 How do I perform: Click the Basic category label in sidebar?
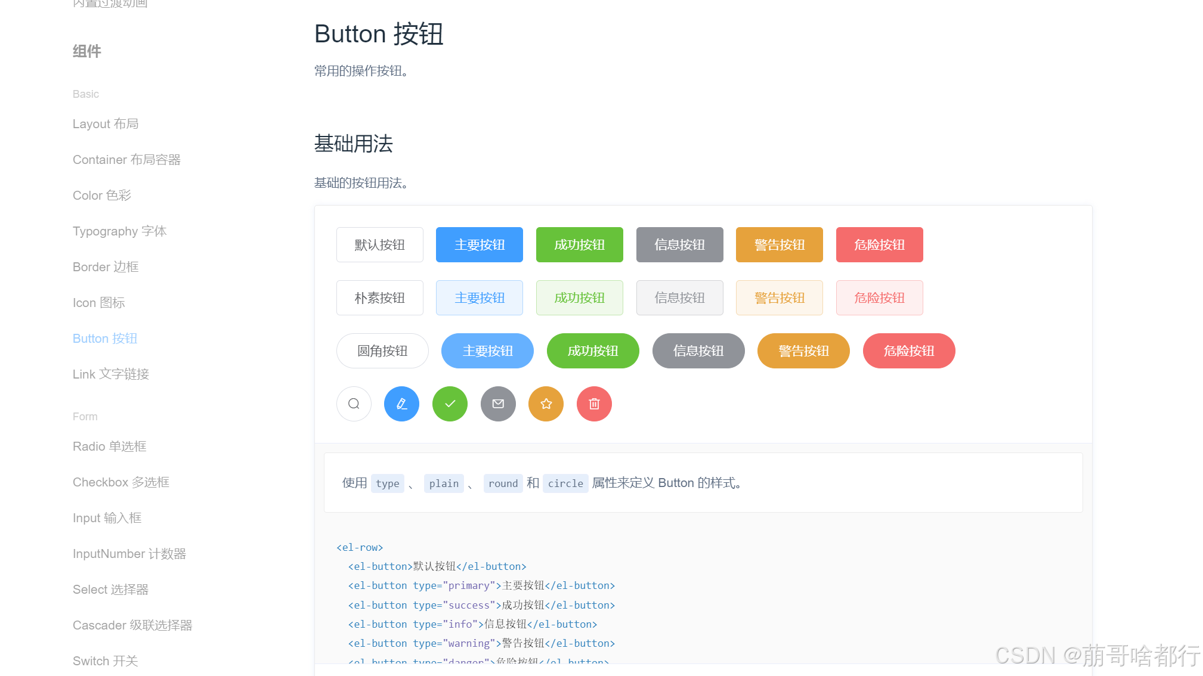click(86, 94)
